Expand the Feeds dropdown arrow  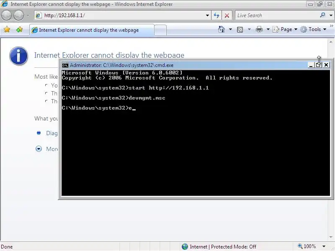(x=249, y=29)
